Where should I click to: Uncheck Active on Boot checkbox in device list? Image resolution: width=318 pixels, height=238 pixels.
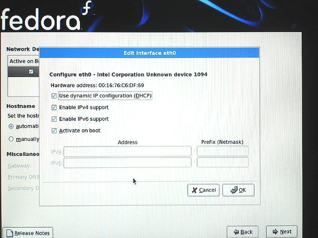point(31,72)
